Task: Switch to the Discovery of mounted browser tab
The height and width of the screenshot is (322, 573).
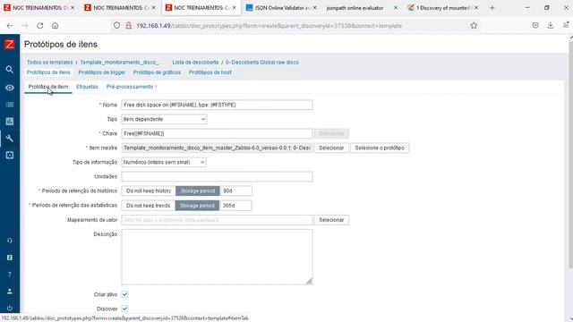Action: coord(442,8)
